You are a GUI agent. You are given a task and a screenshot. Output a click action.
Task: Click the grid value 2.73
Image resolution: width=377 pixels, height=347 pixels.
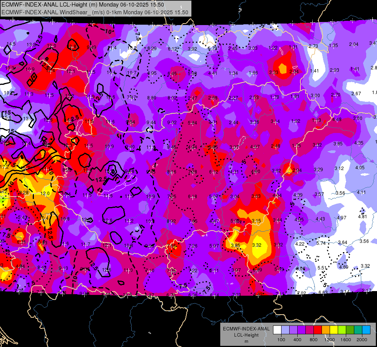point(313,46)
